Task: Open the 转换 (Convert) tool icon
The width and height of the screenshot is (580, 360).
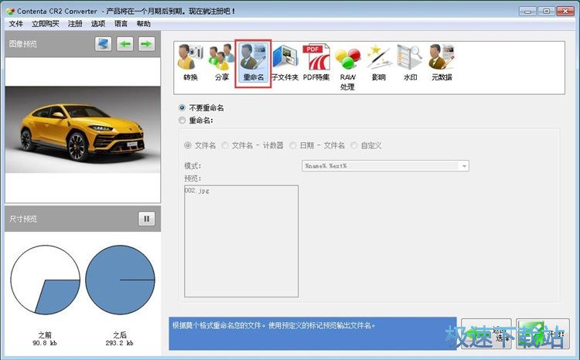Action: click(190, 63)
